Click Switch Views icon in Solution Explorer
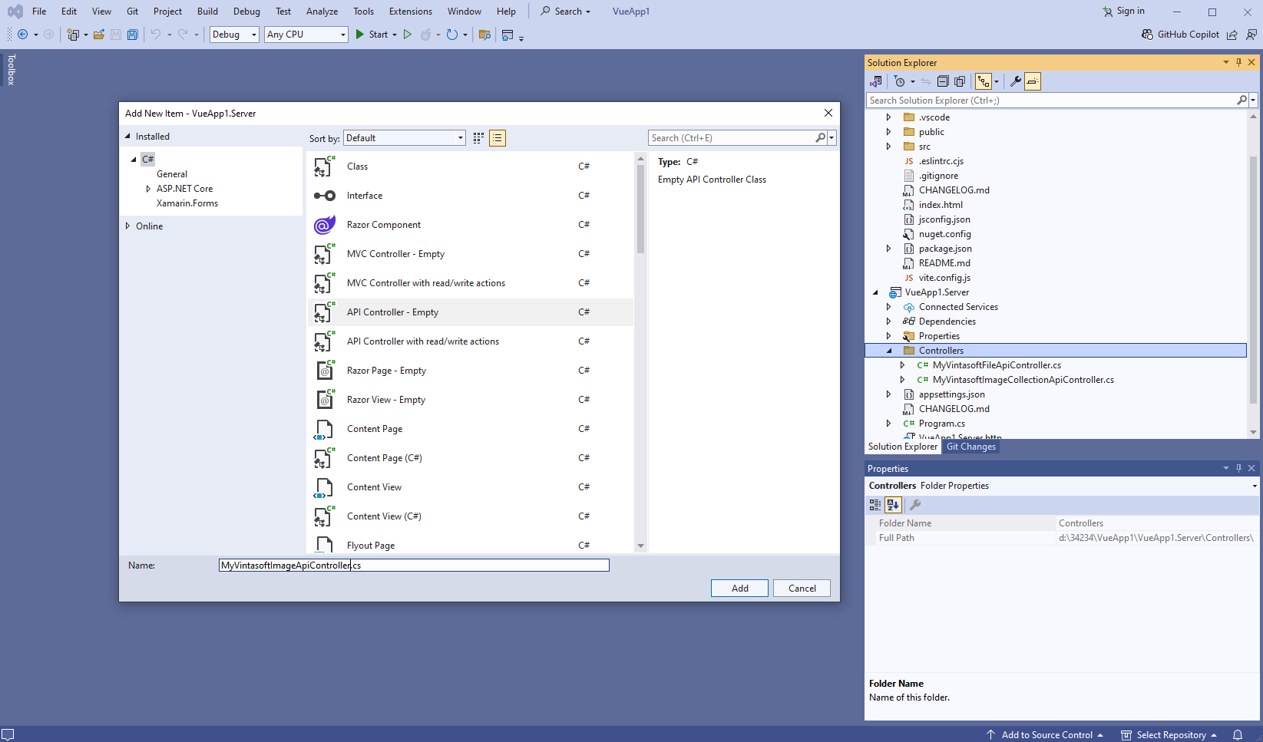 (876, 81)
